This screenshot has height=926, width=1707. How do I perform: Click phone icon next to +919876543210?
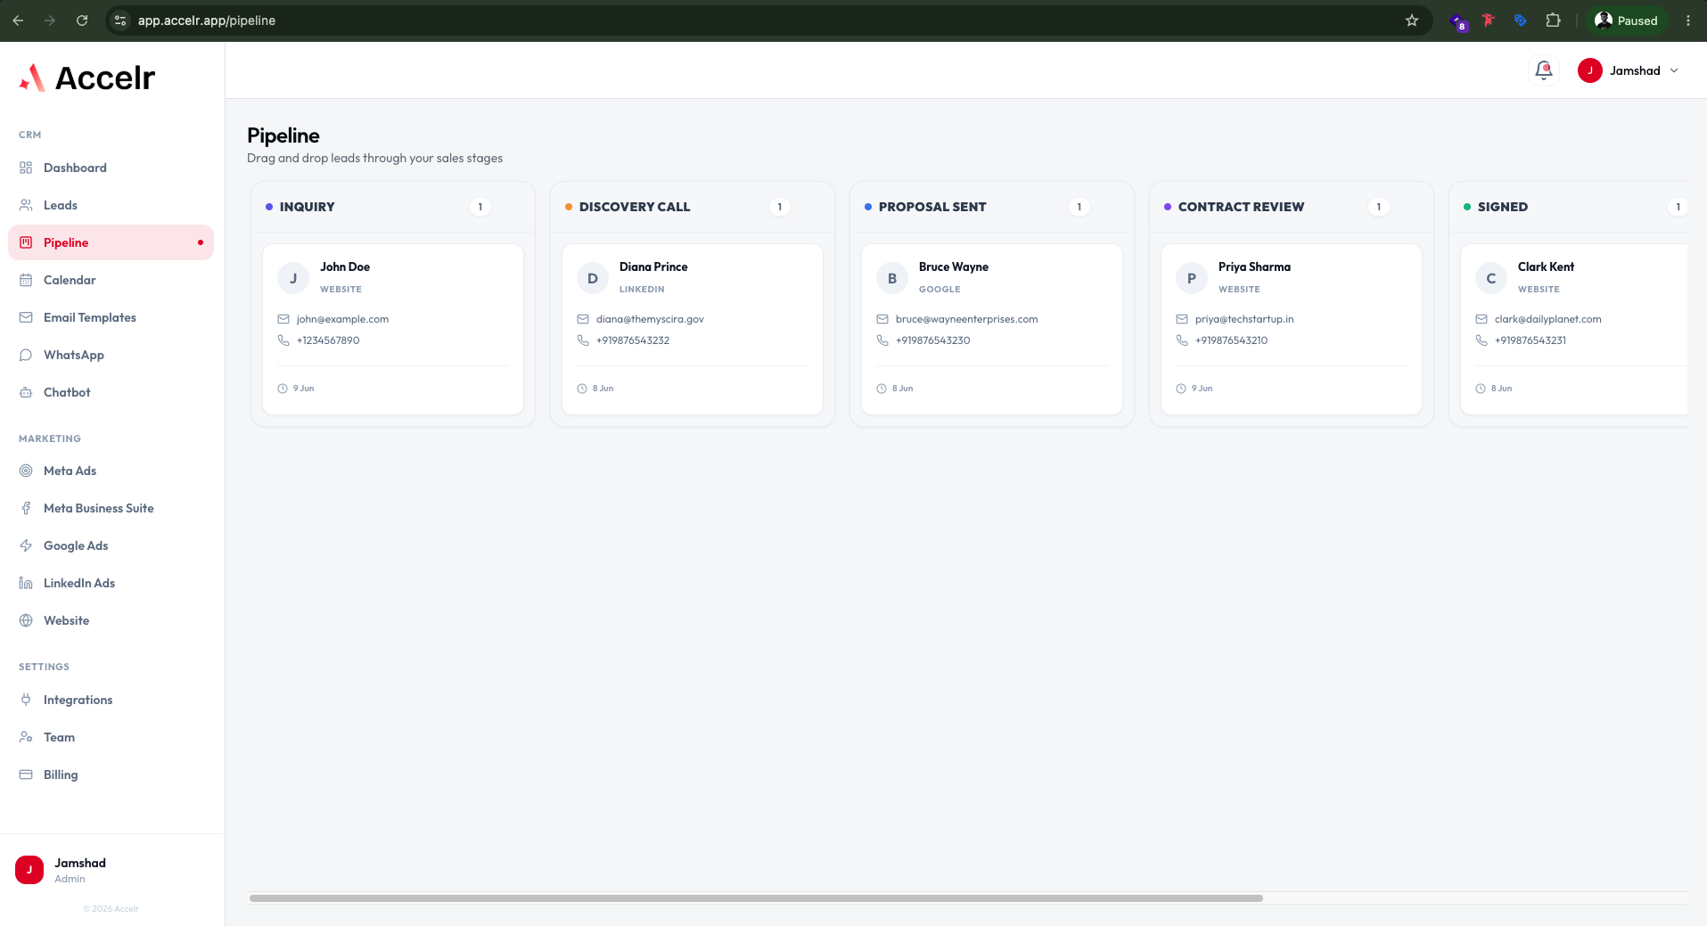tap(1182, 340)
